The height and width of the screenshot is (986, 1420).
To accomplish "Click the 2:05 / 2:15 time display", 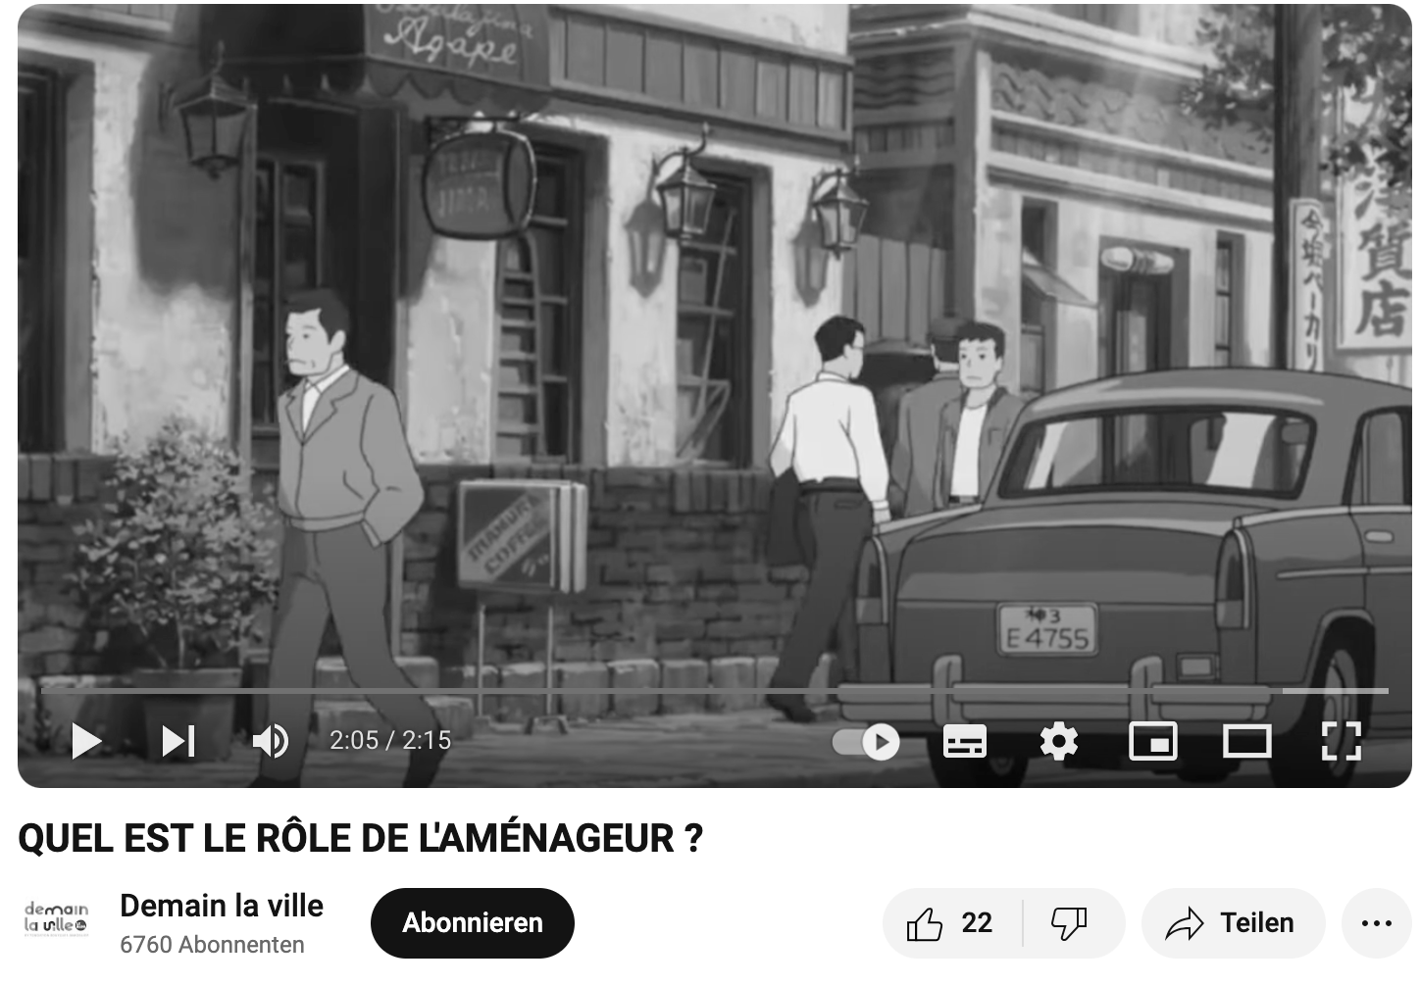I will [x=390, y=741].
